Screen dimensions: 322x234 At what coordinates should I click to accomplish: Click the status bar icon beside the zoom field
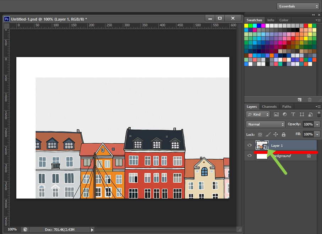(25, 229)
